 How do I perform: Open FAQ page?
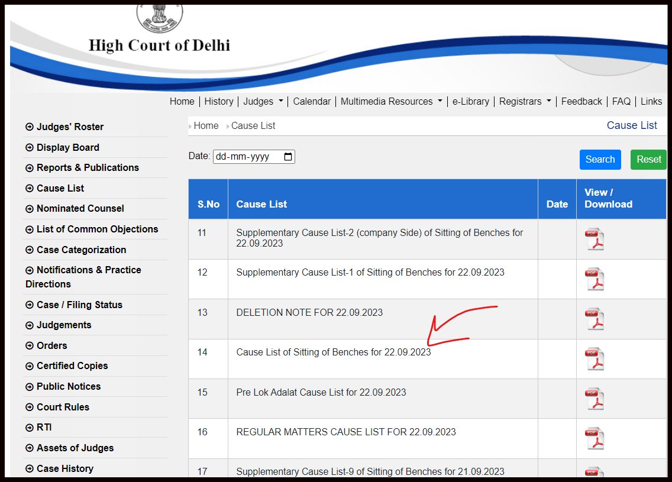click(x=621, y=102)
